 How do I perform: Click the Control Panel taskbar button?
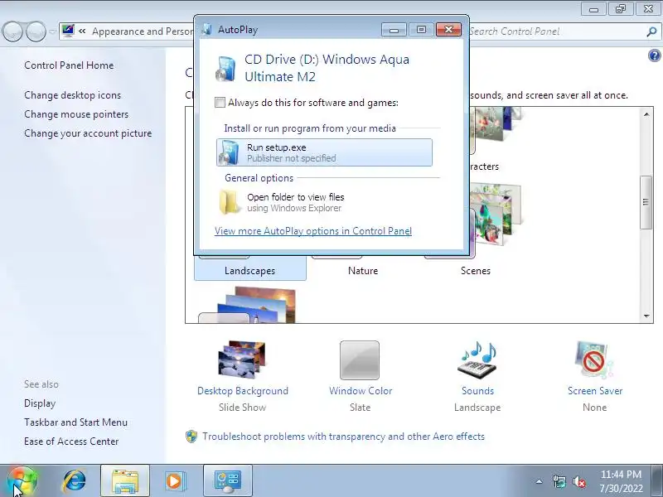point(228,481)
